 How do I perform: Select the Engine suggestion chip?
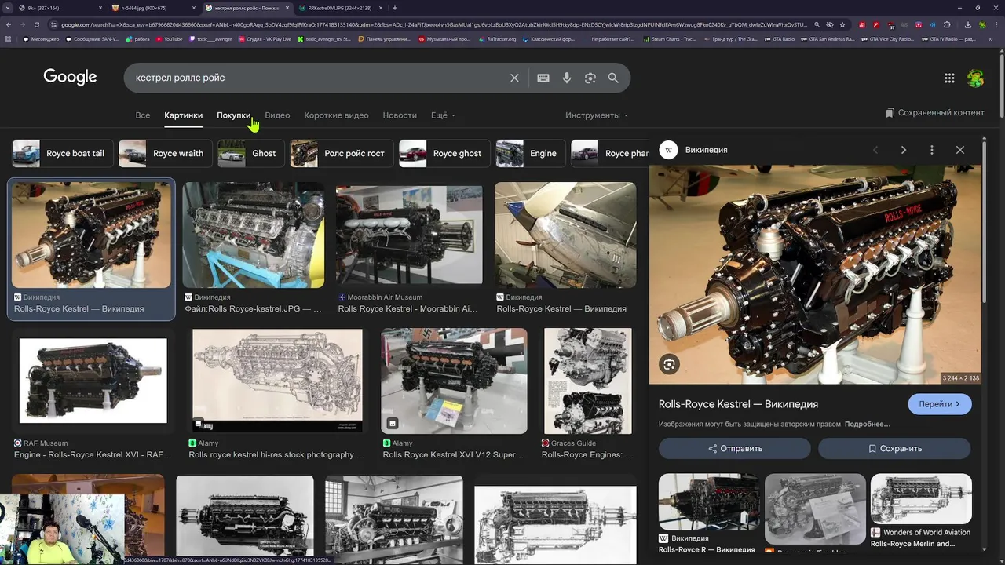tap(531, 154)
